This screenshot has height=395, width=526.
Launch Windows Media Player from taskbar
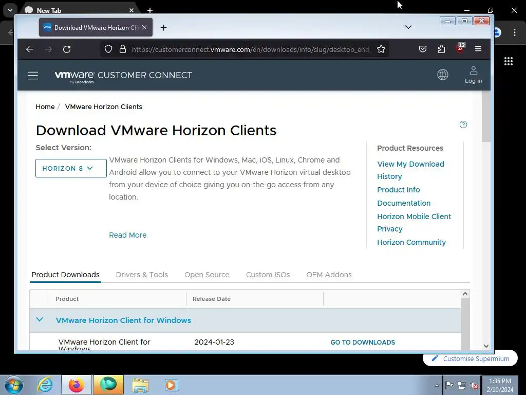pos(171,385)
